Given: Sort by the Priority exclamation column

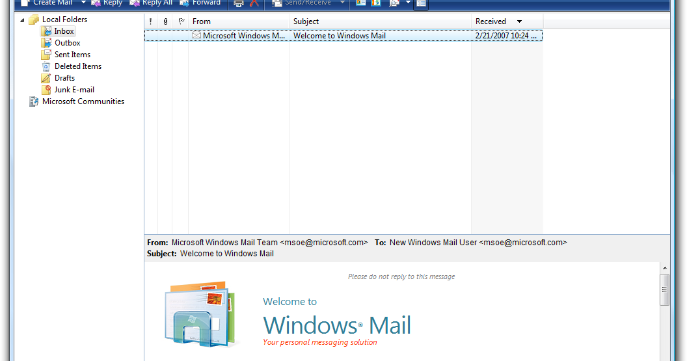Looking at the screenshot, I should [x=151, y=21].
